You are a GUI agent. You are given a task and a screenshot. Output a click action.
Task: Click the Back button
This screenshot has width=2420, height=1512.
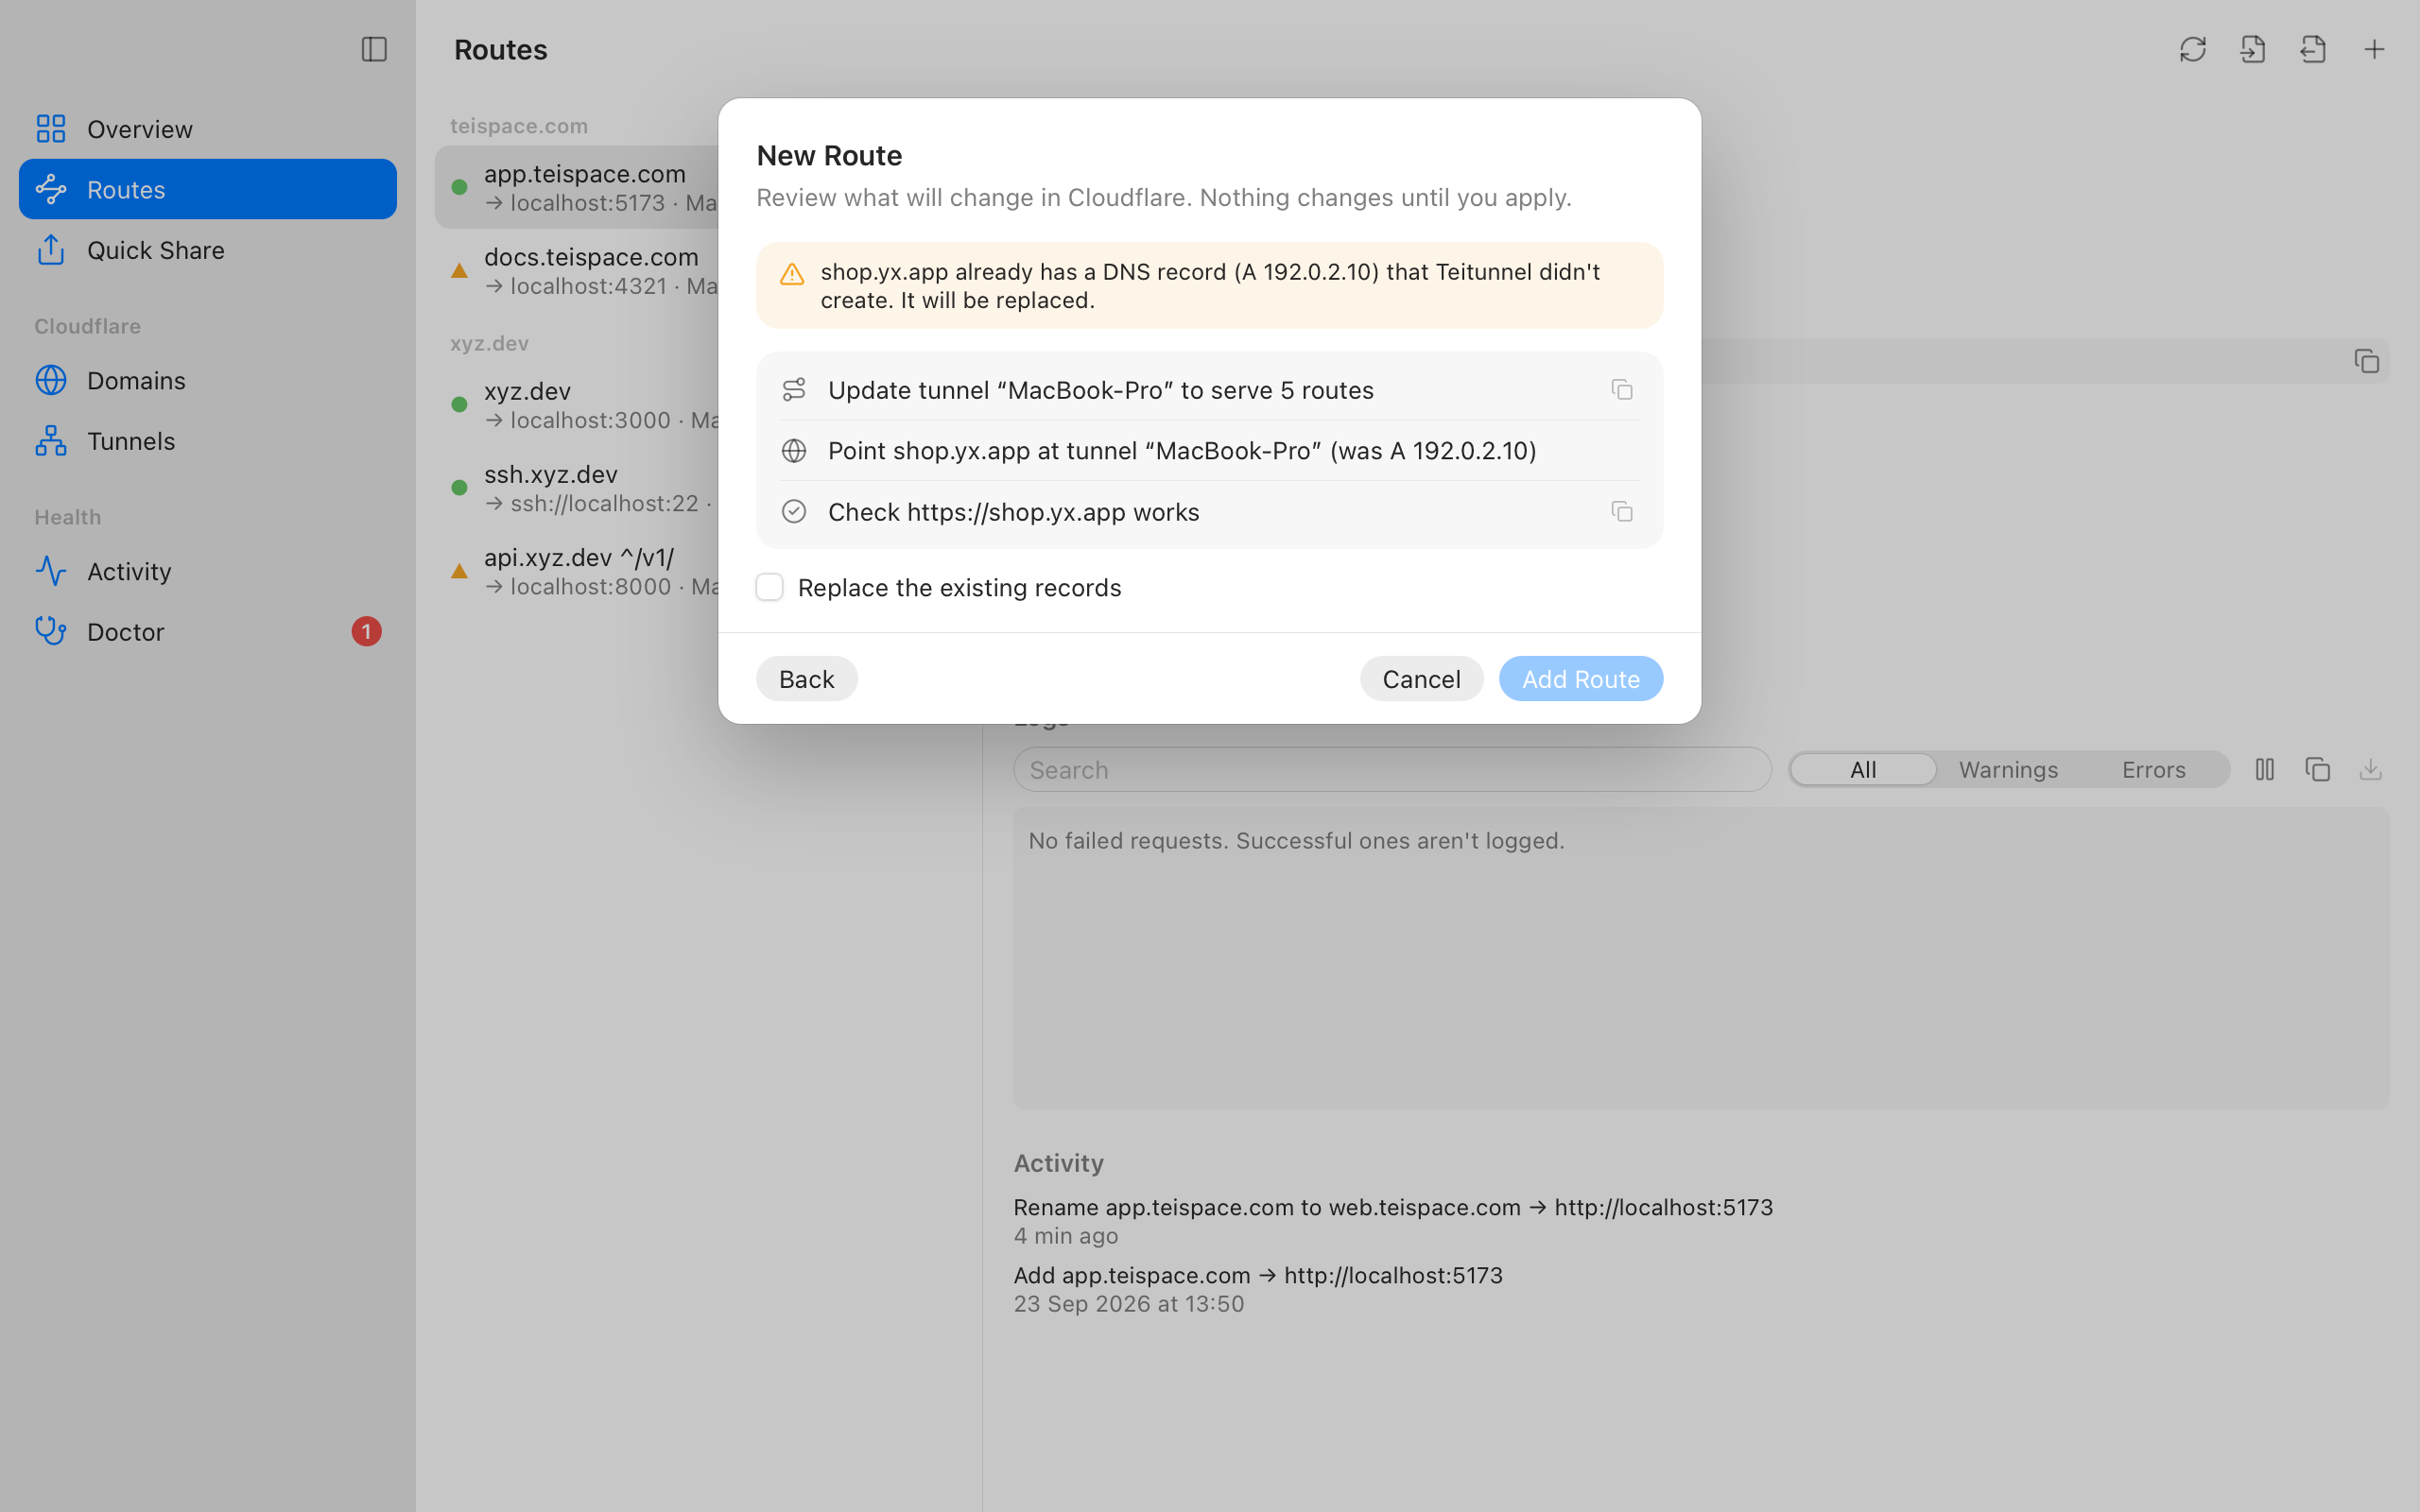click(807, 679)
